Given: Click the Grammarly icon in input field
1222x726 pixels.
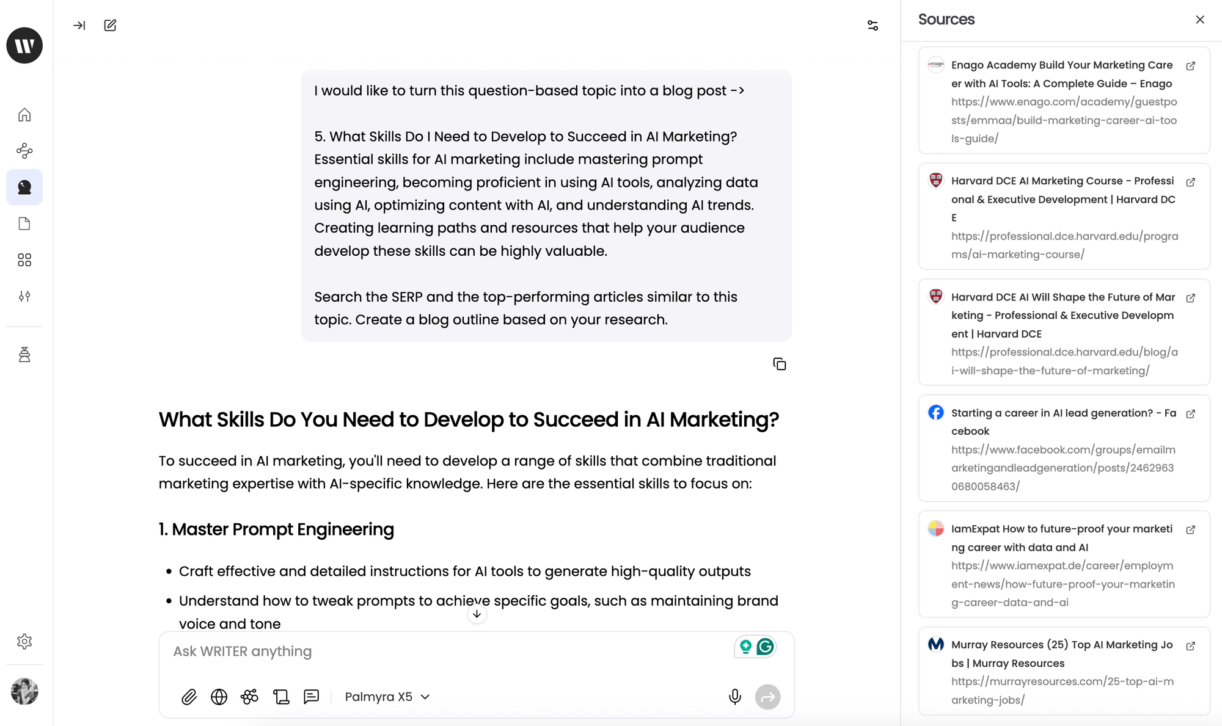Looking at the screenshot, I should tap(765, 647).
